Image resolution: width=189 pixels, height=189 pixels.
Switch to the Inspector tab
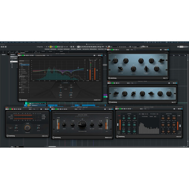(12, 55)
